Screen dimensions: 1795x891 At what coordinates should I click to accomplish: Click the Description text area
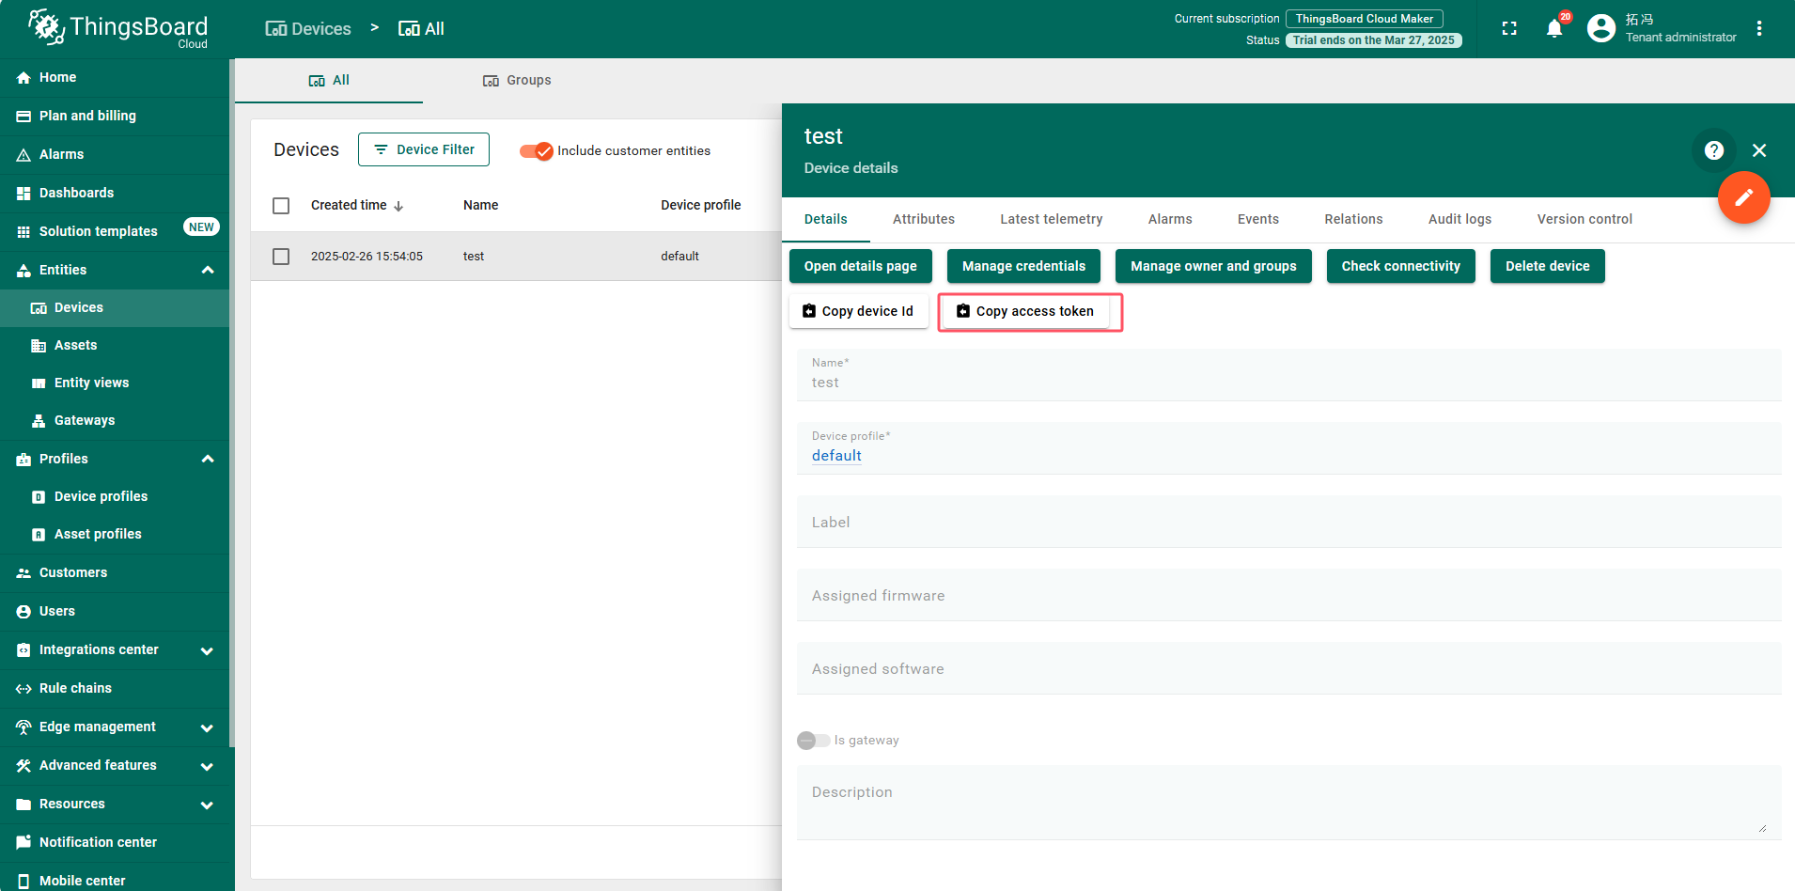coord(1288,803)
